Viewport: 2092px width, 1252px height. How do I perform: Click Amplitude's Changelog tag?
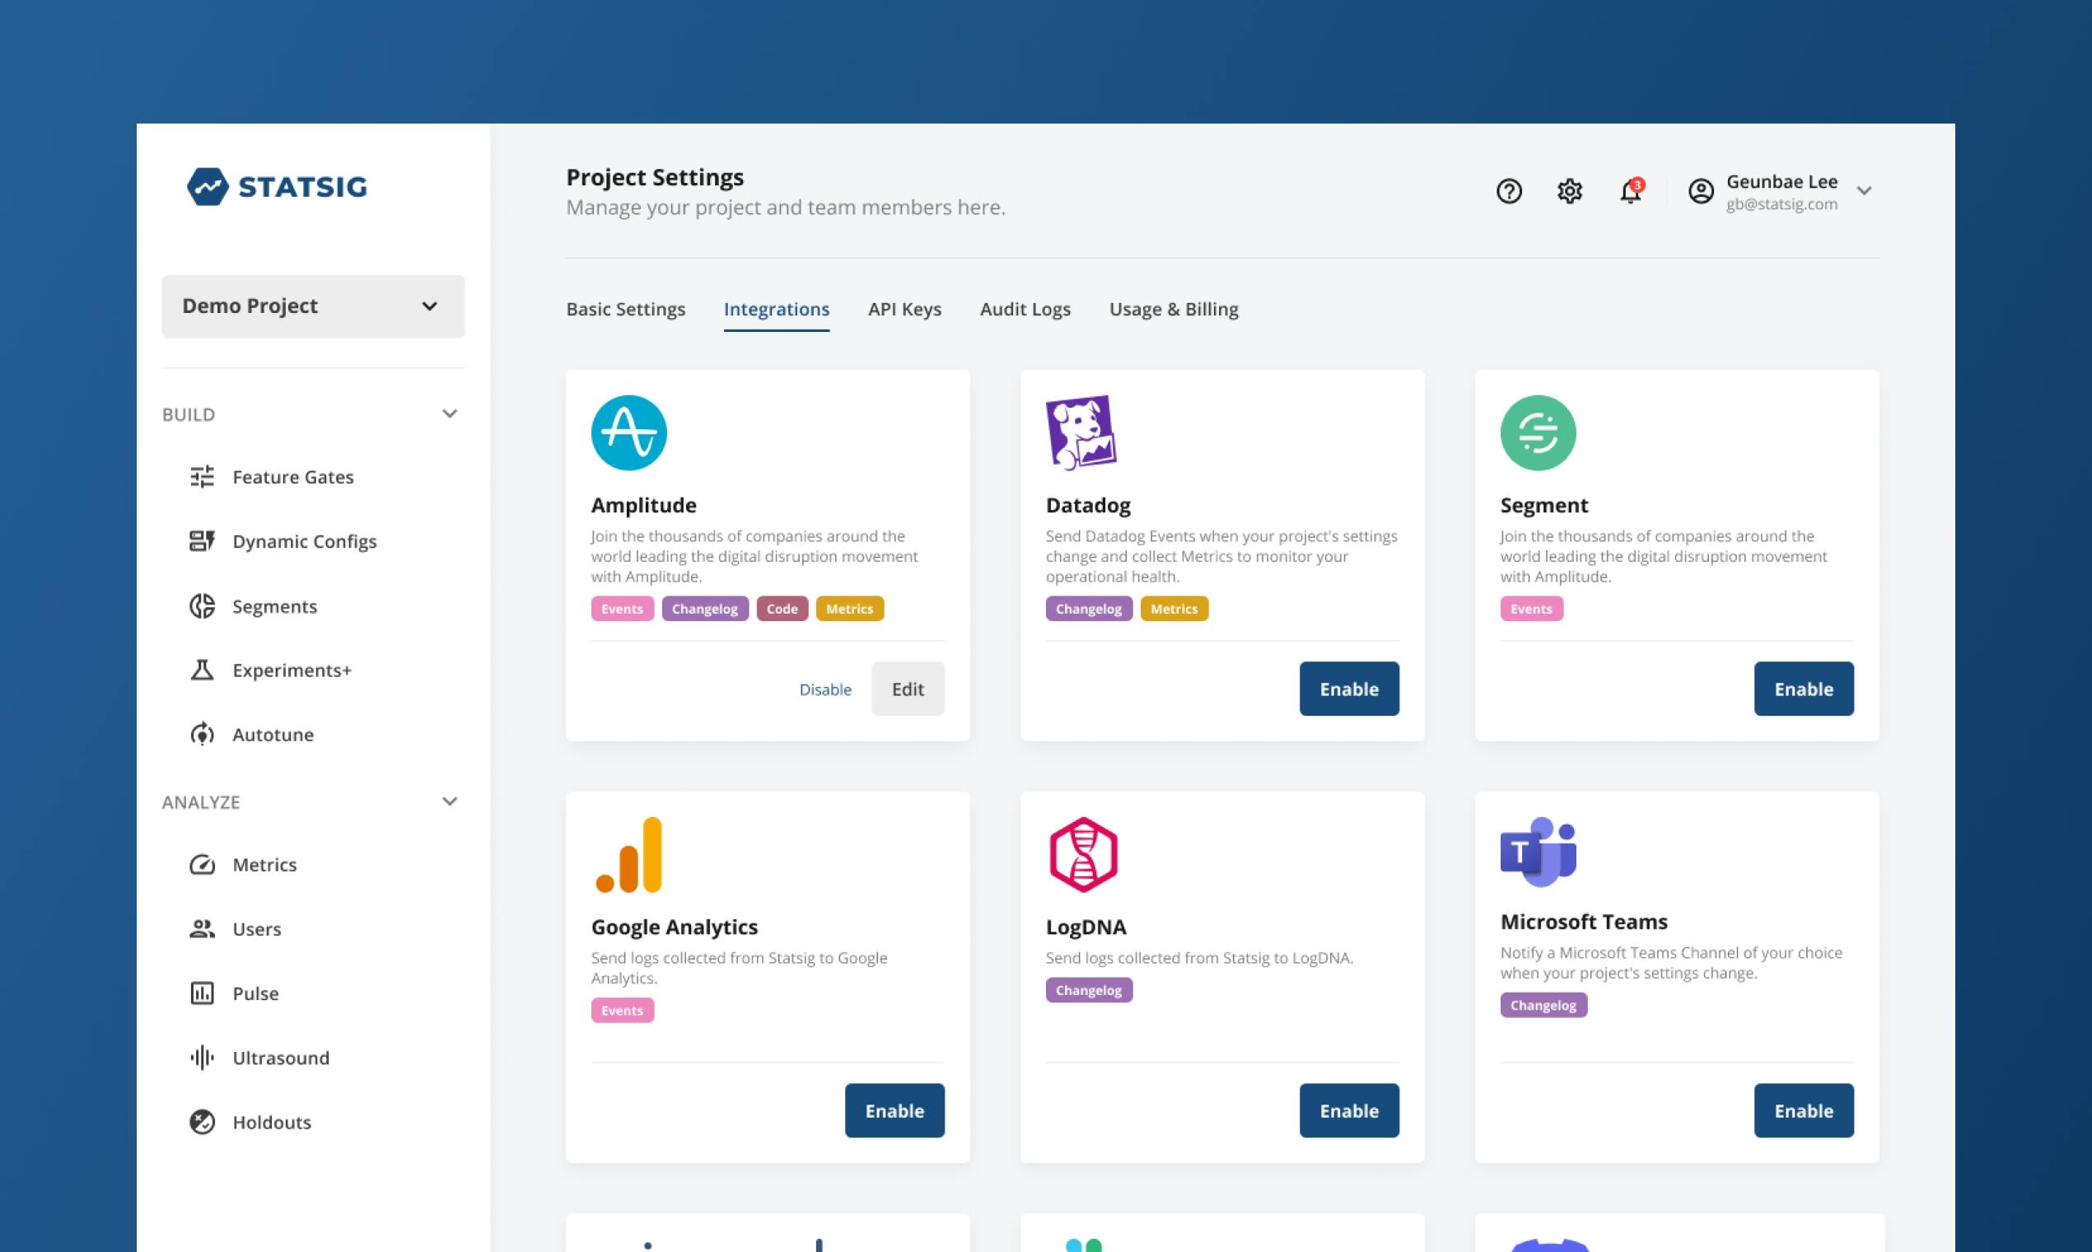[704, 608]
